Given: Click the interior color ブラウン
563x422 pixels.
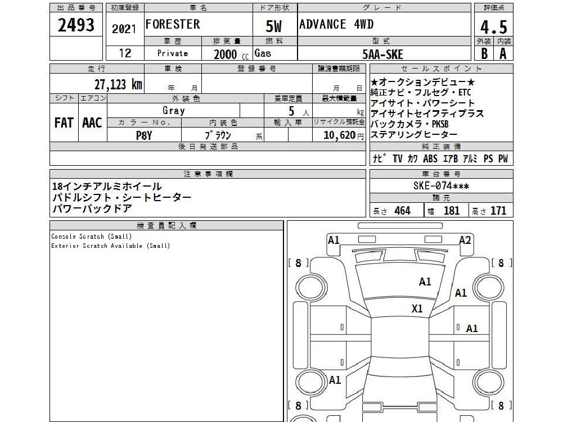Looking at the screenshot, I should [x=218, y=135].
